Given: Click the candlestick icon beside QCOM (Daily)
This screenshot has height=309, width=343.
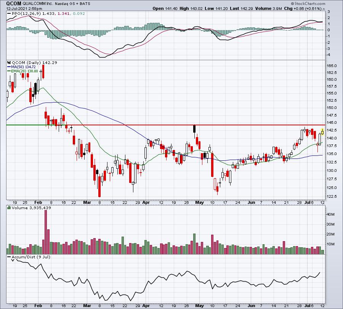Looking at the screenshot, I should (9, 62).
